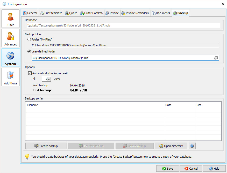Choose the User-defined folder option
Image resolution: width=227 pixels, height=173 pixels.
pos(29,51)
